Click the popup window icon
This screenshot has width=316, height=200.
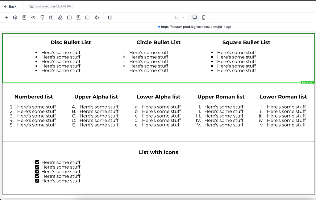tap(69, 18)
